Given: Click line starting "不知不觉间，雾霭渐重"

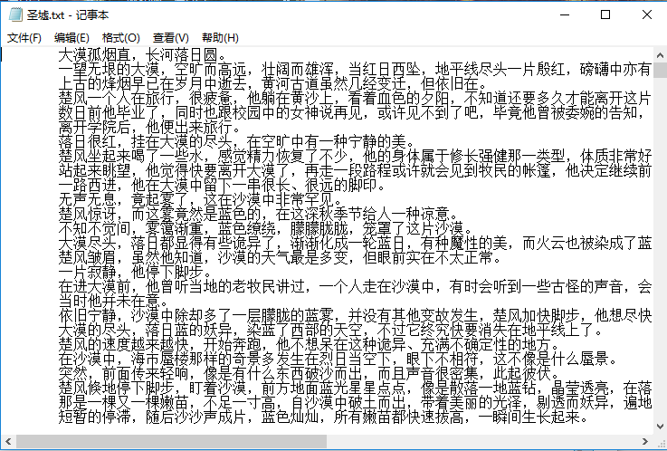Looking at the screenshot, I should [266, 228].
